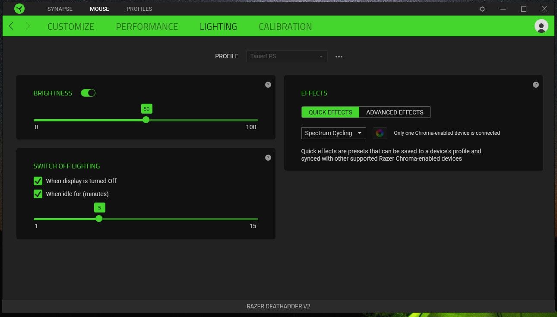This screenshot has height=317, width=557.
Task: Open the Profile dropdown TanerFPS
Action: pos(287,56)
